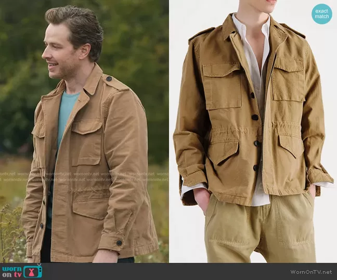
Task: Click the teal exact match badge
Action: click(321, 14)
